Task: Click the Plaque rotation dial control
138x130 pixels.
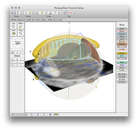Action: pos(17,43)
